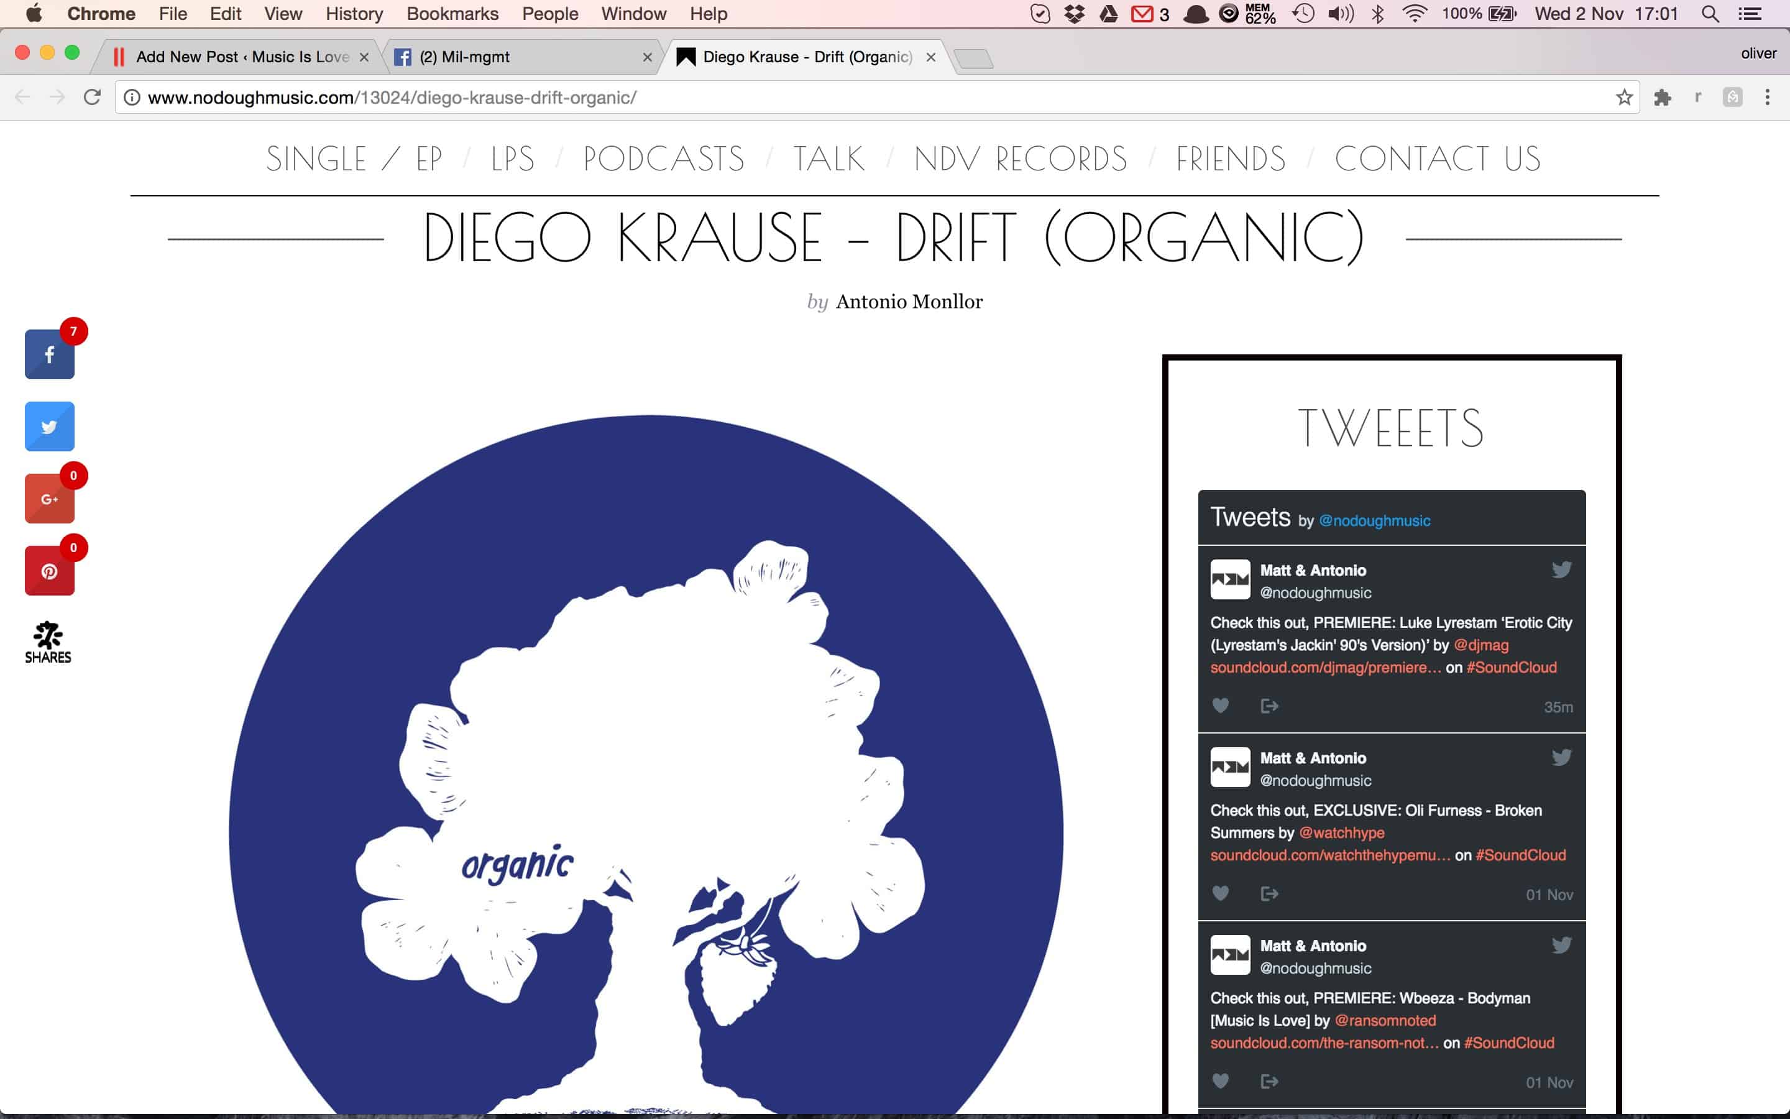Reload the page in Chrome

point(92,97)
